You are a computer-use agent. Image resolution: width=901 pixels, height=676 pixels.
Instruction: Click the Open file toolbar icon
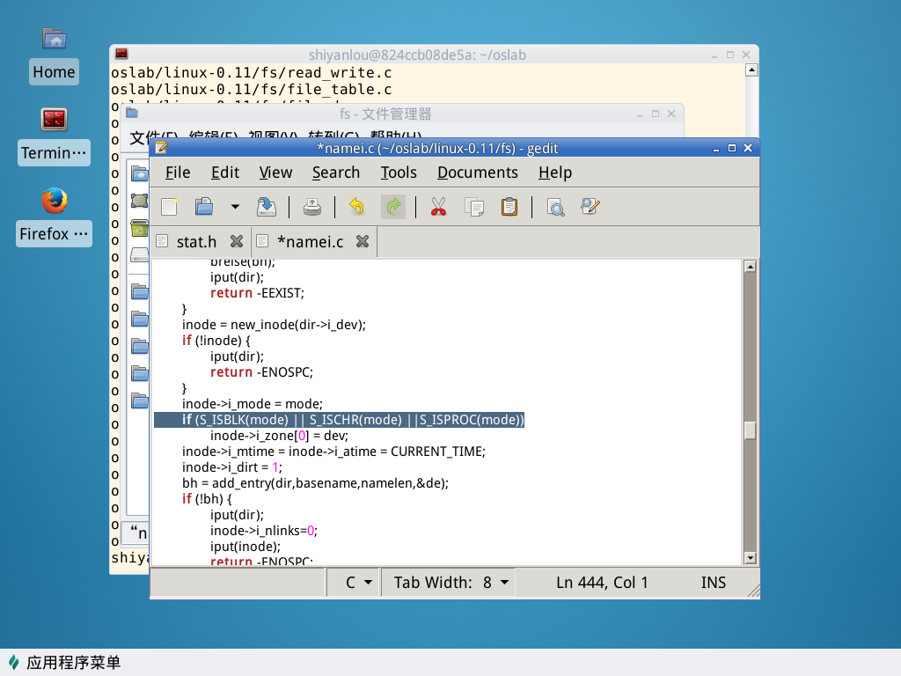pyautogui.click(x=204, y=207)
